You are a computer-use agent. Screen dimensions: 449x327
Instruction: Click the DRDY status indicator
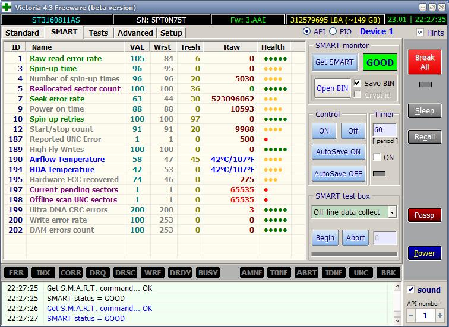180,272
